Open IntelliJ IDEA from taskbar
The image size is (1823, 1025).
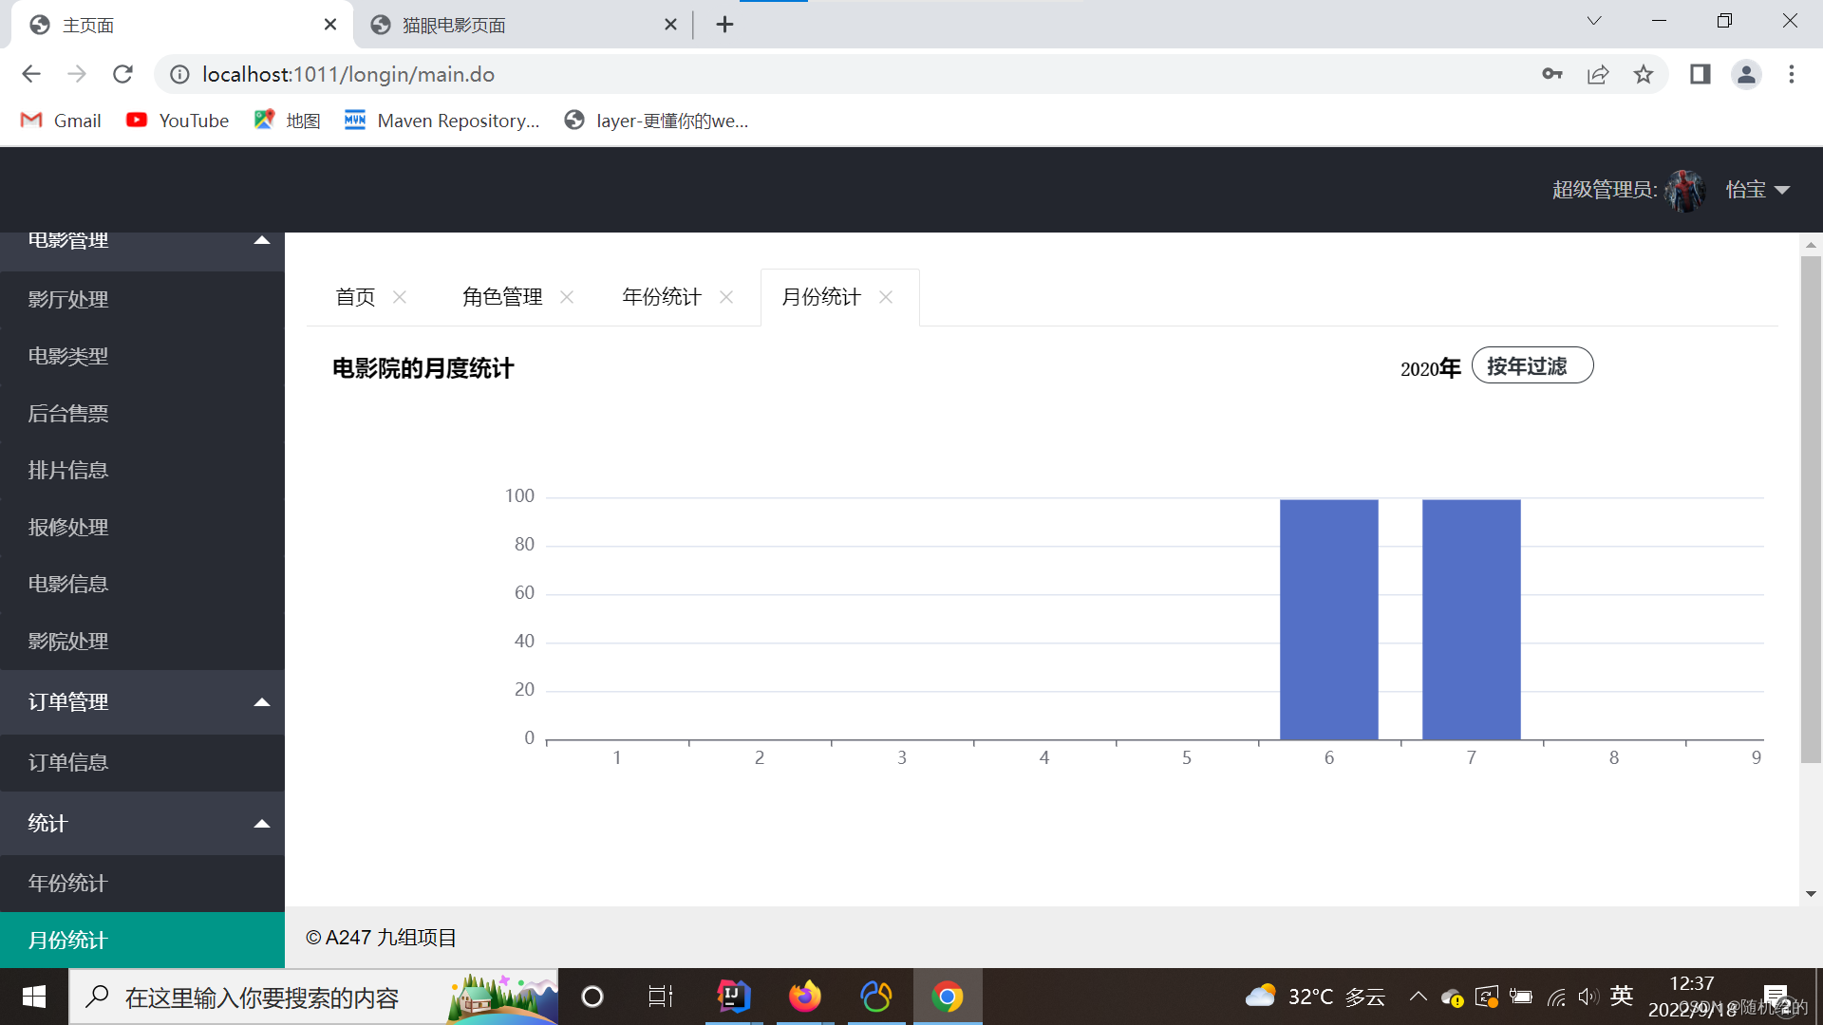(733, 997)
